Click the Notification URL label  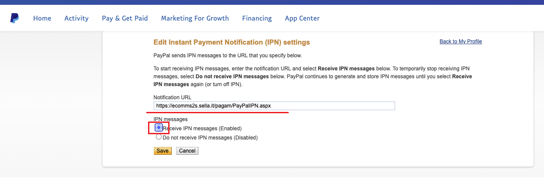pos(173,97)
